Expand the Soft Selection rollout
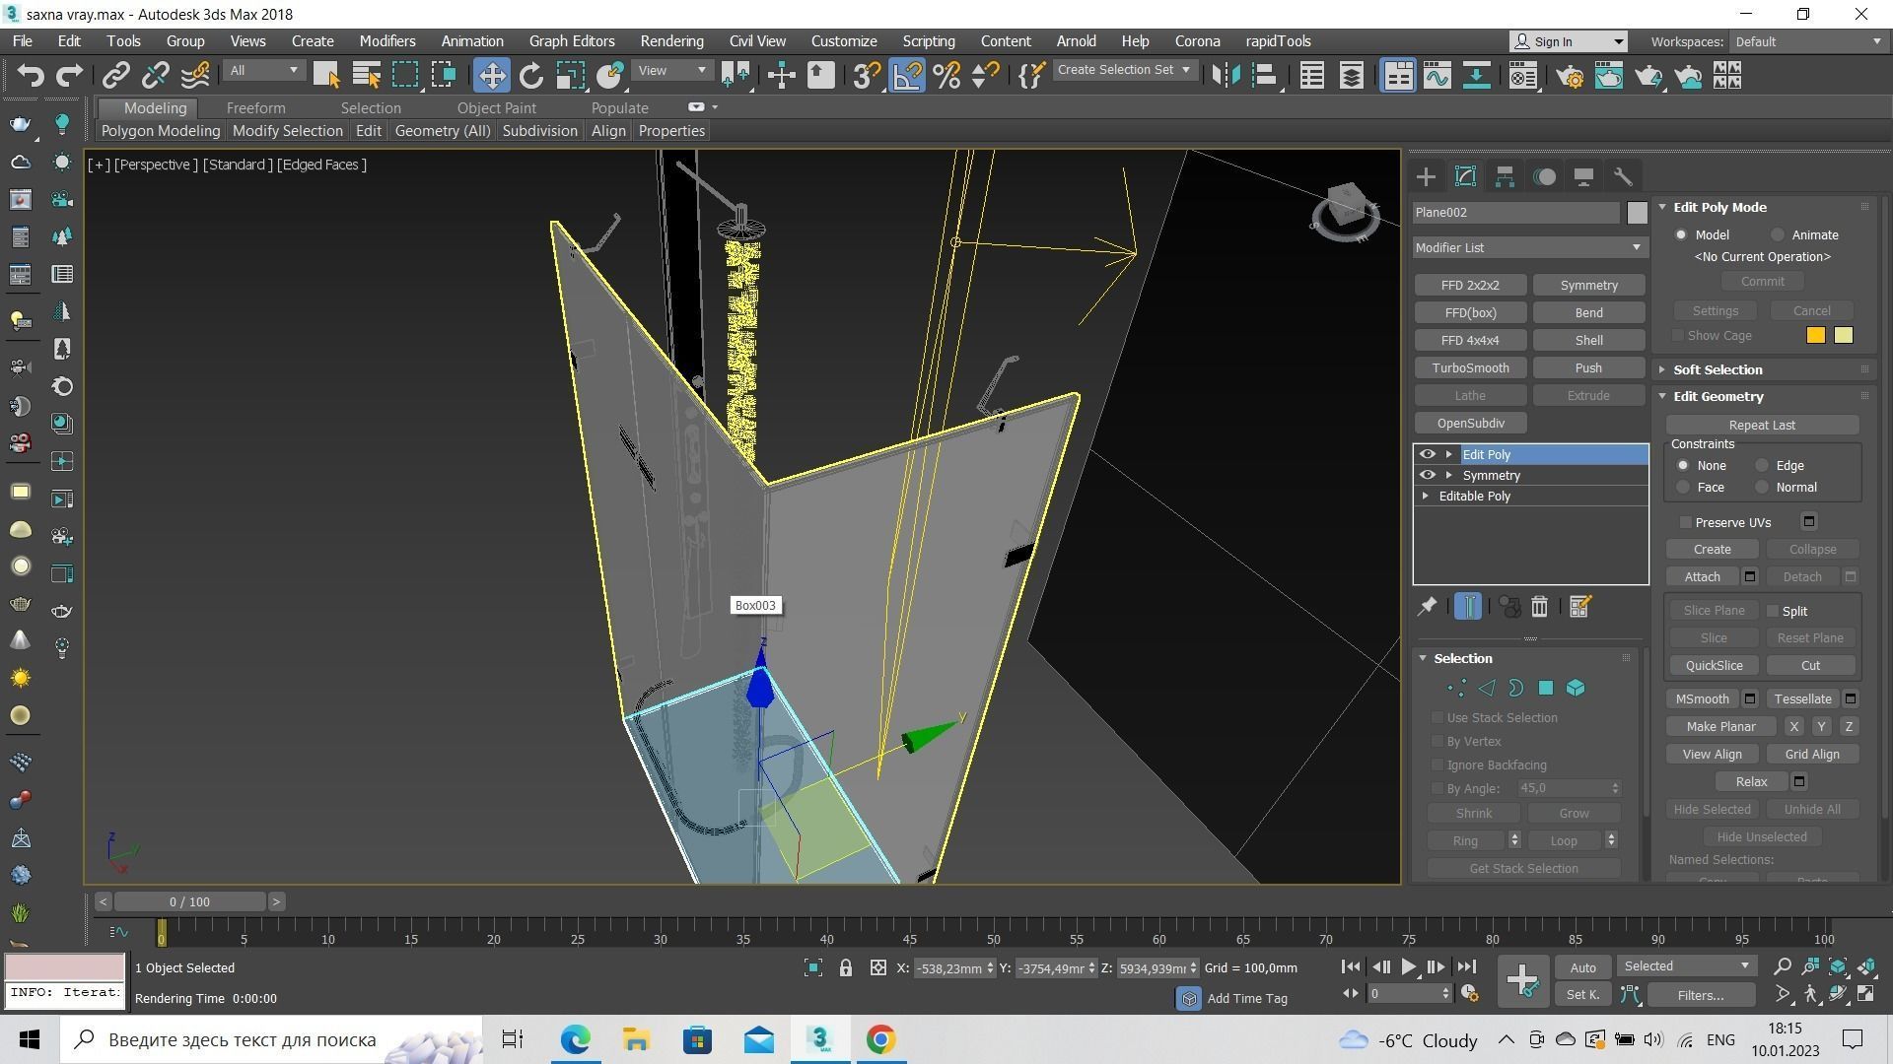Image resolution: width=1893 pixels, height=1064 pixels. [1717, 369]
